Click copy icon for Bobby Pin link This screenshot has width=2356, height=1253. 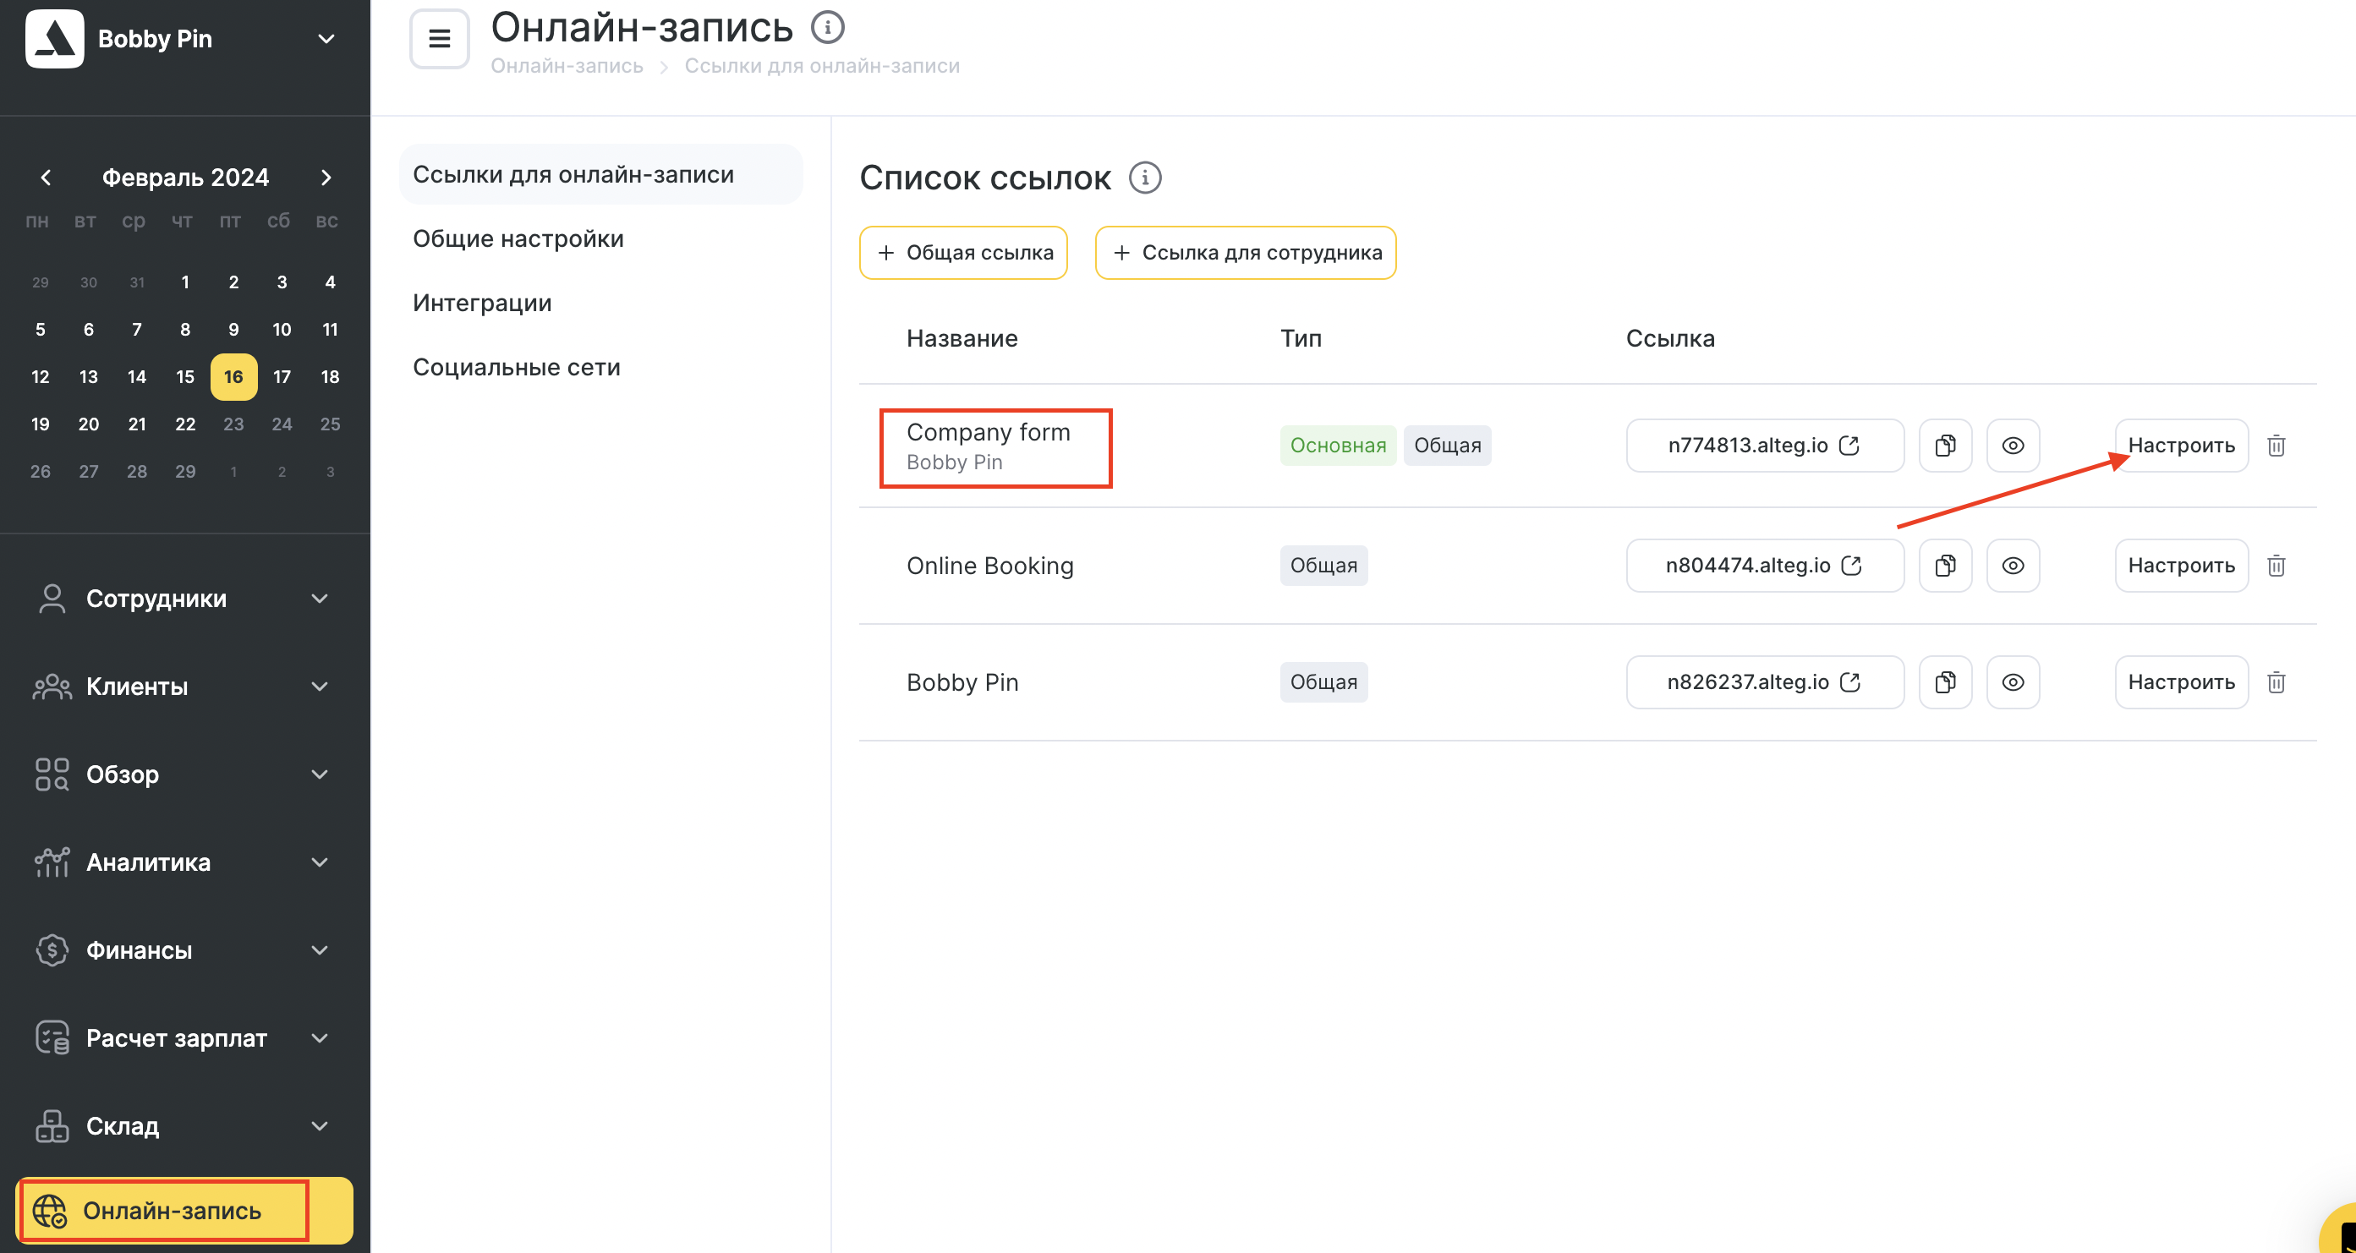point(1945,681)
